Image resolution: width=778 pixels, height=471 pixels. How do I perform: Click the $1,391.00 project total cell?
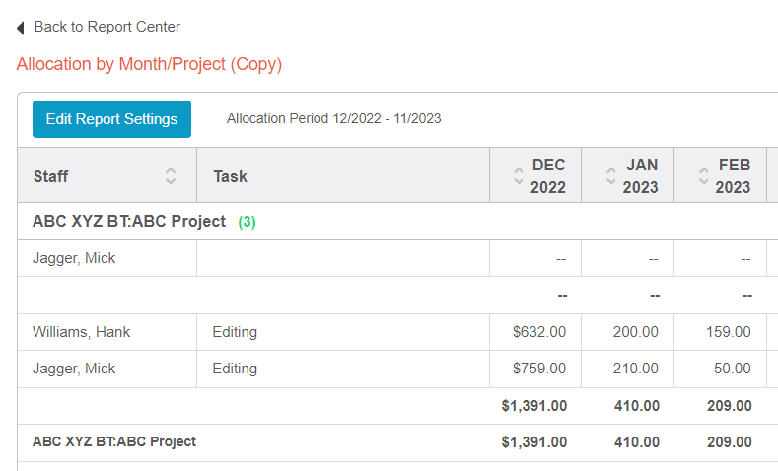(533, 441)
